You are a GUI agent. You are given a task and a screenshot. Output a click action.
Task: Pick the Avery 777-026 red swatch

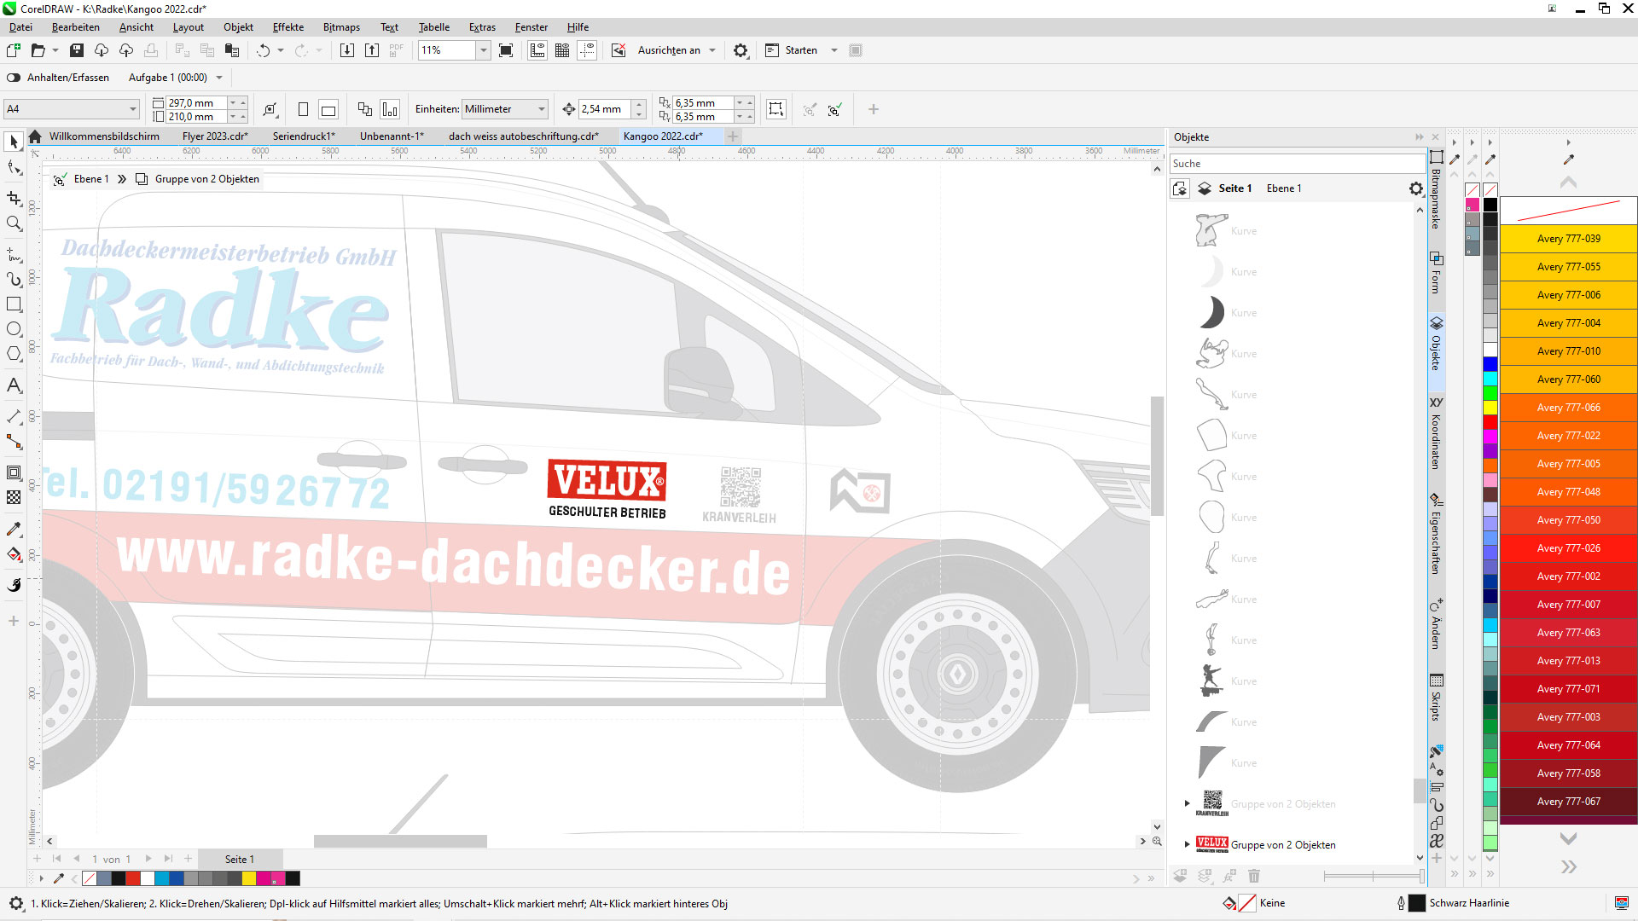(1568, 548)
